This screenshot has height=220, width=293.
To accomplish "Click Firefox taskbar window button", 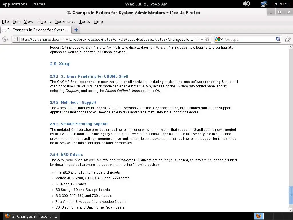I will coord(31,216).
